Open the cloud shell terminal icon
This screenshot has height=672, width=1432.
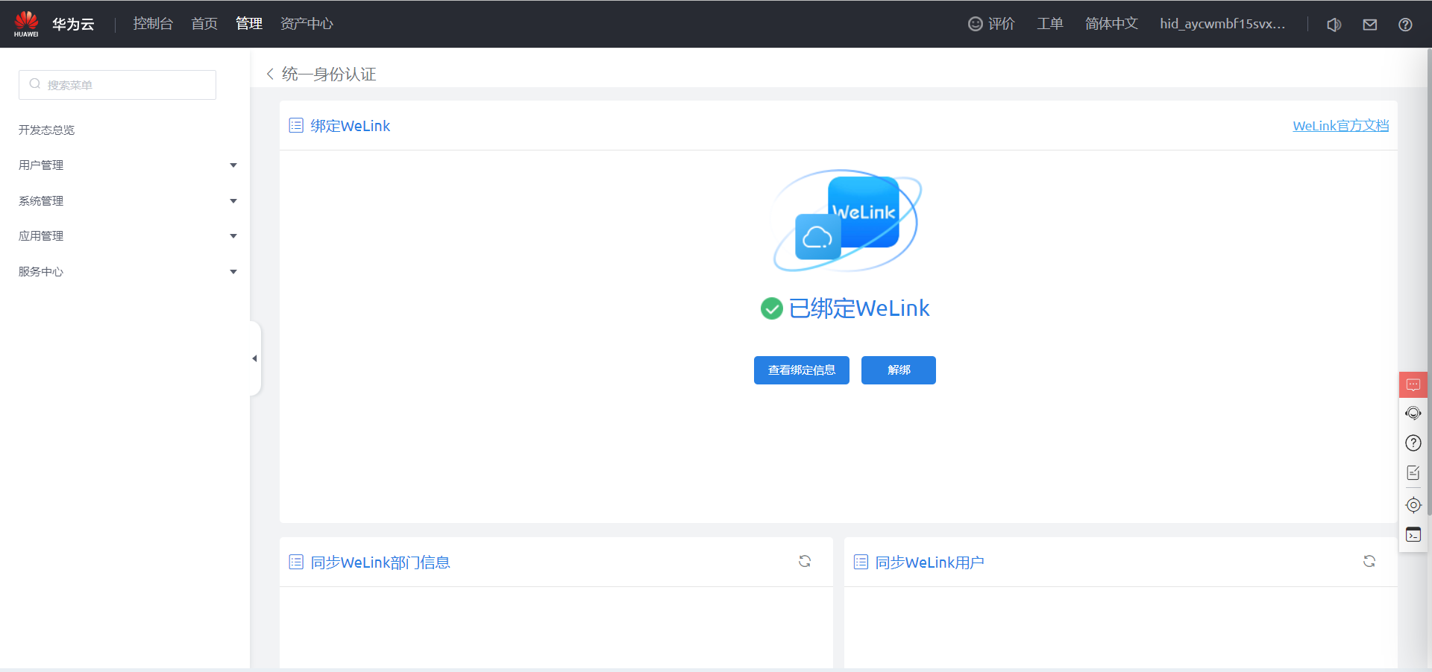point(1413,534)
